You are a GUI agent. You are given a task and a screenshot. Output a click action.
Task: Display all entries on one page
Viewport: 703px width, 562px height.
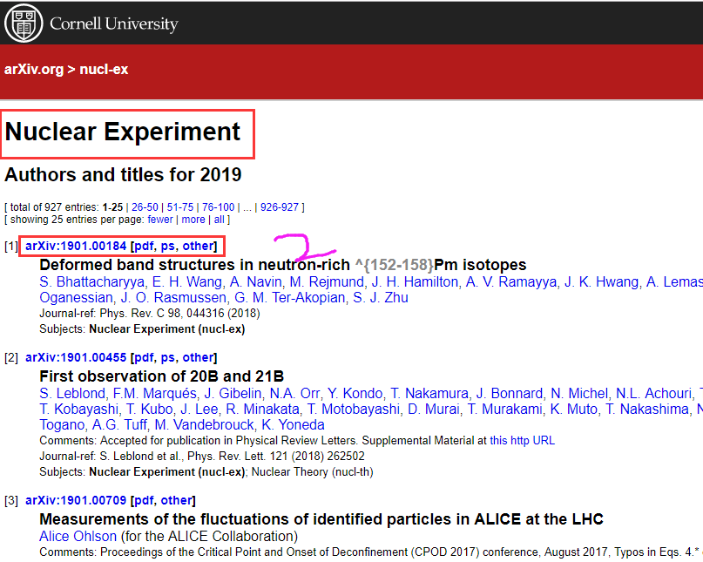pyautogui.click(x=219, y=219)
